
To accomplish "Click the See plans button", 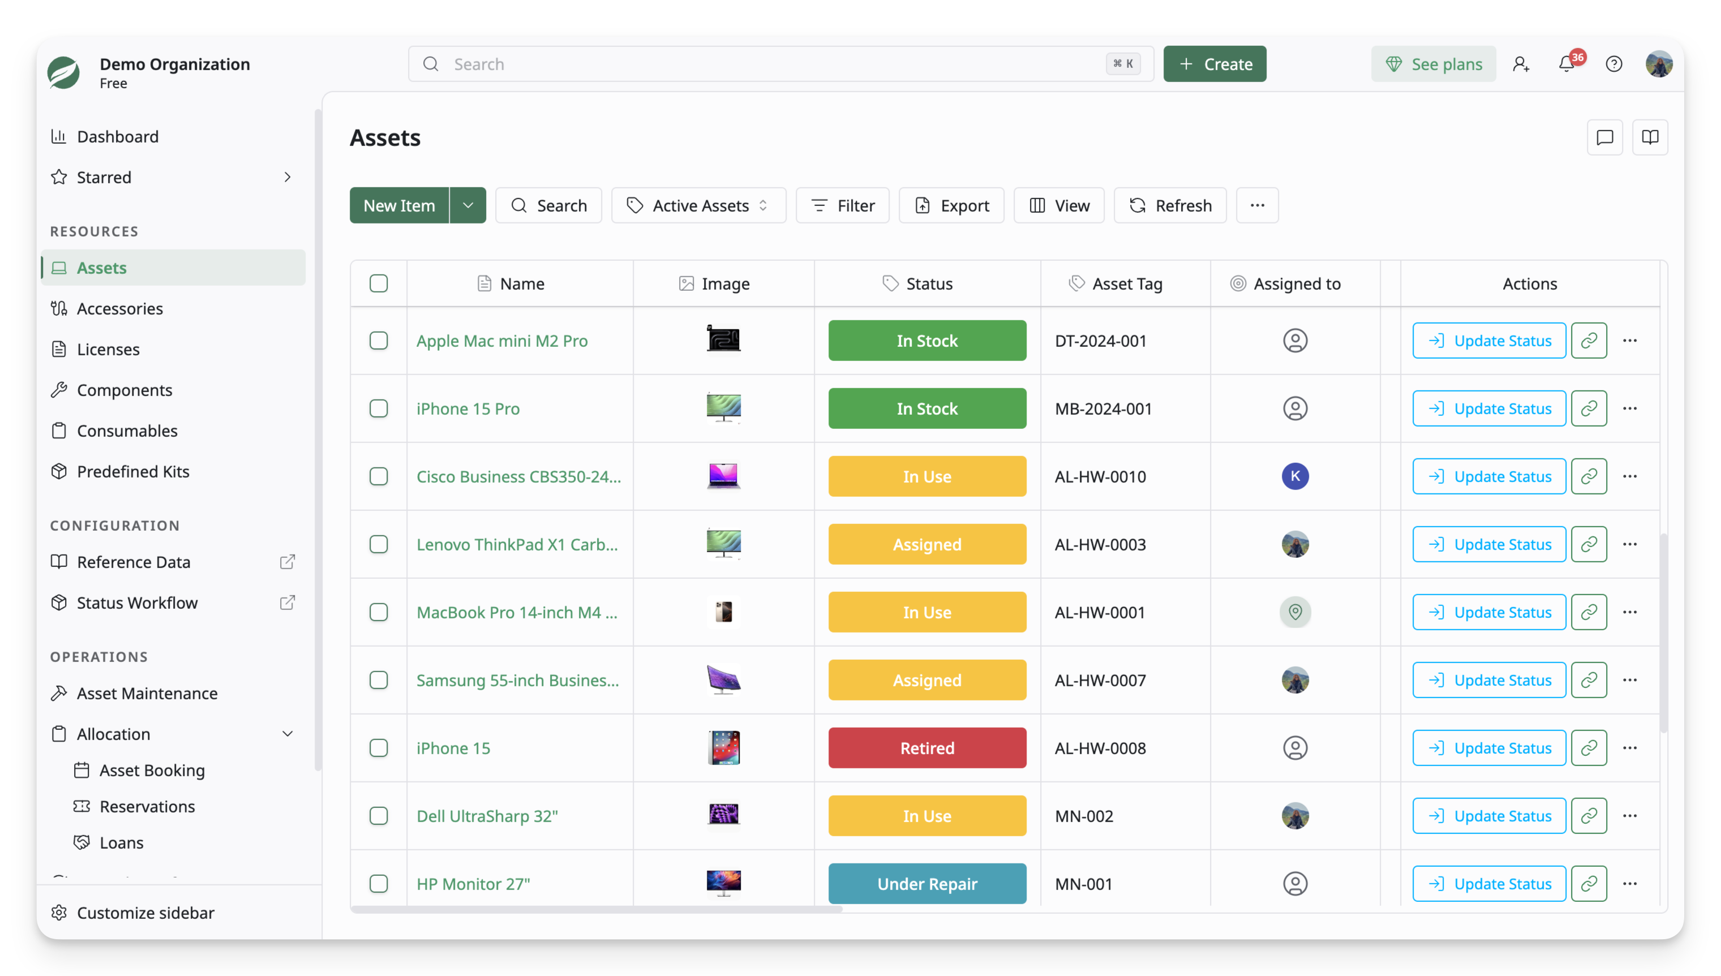I will tap(1433, 64).
